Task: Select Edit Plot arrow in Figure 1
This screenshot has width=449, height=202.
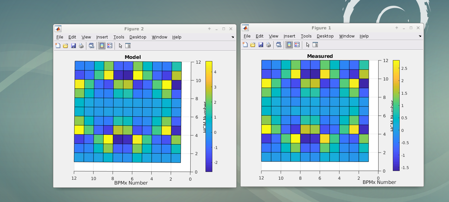Action: point(308,45)
